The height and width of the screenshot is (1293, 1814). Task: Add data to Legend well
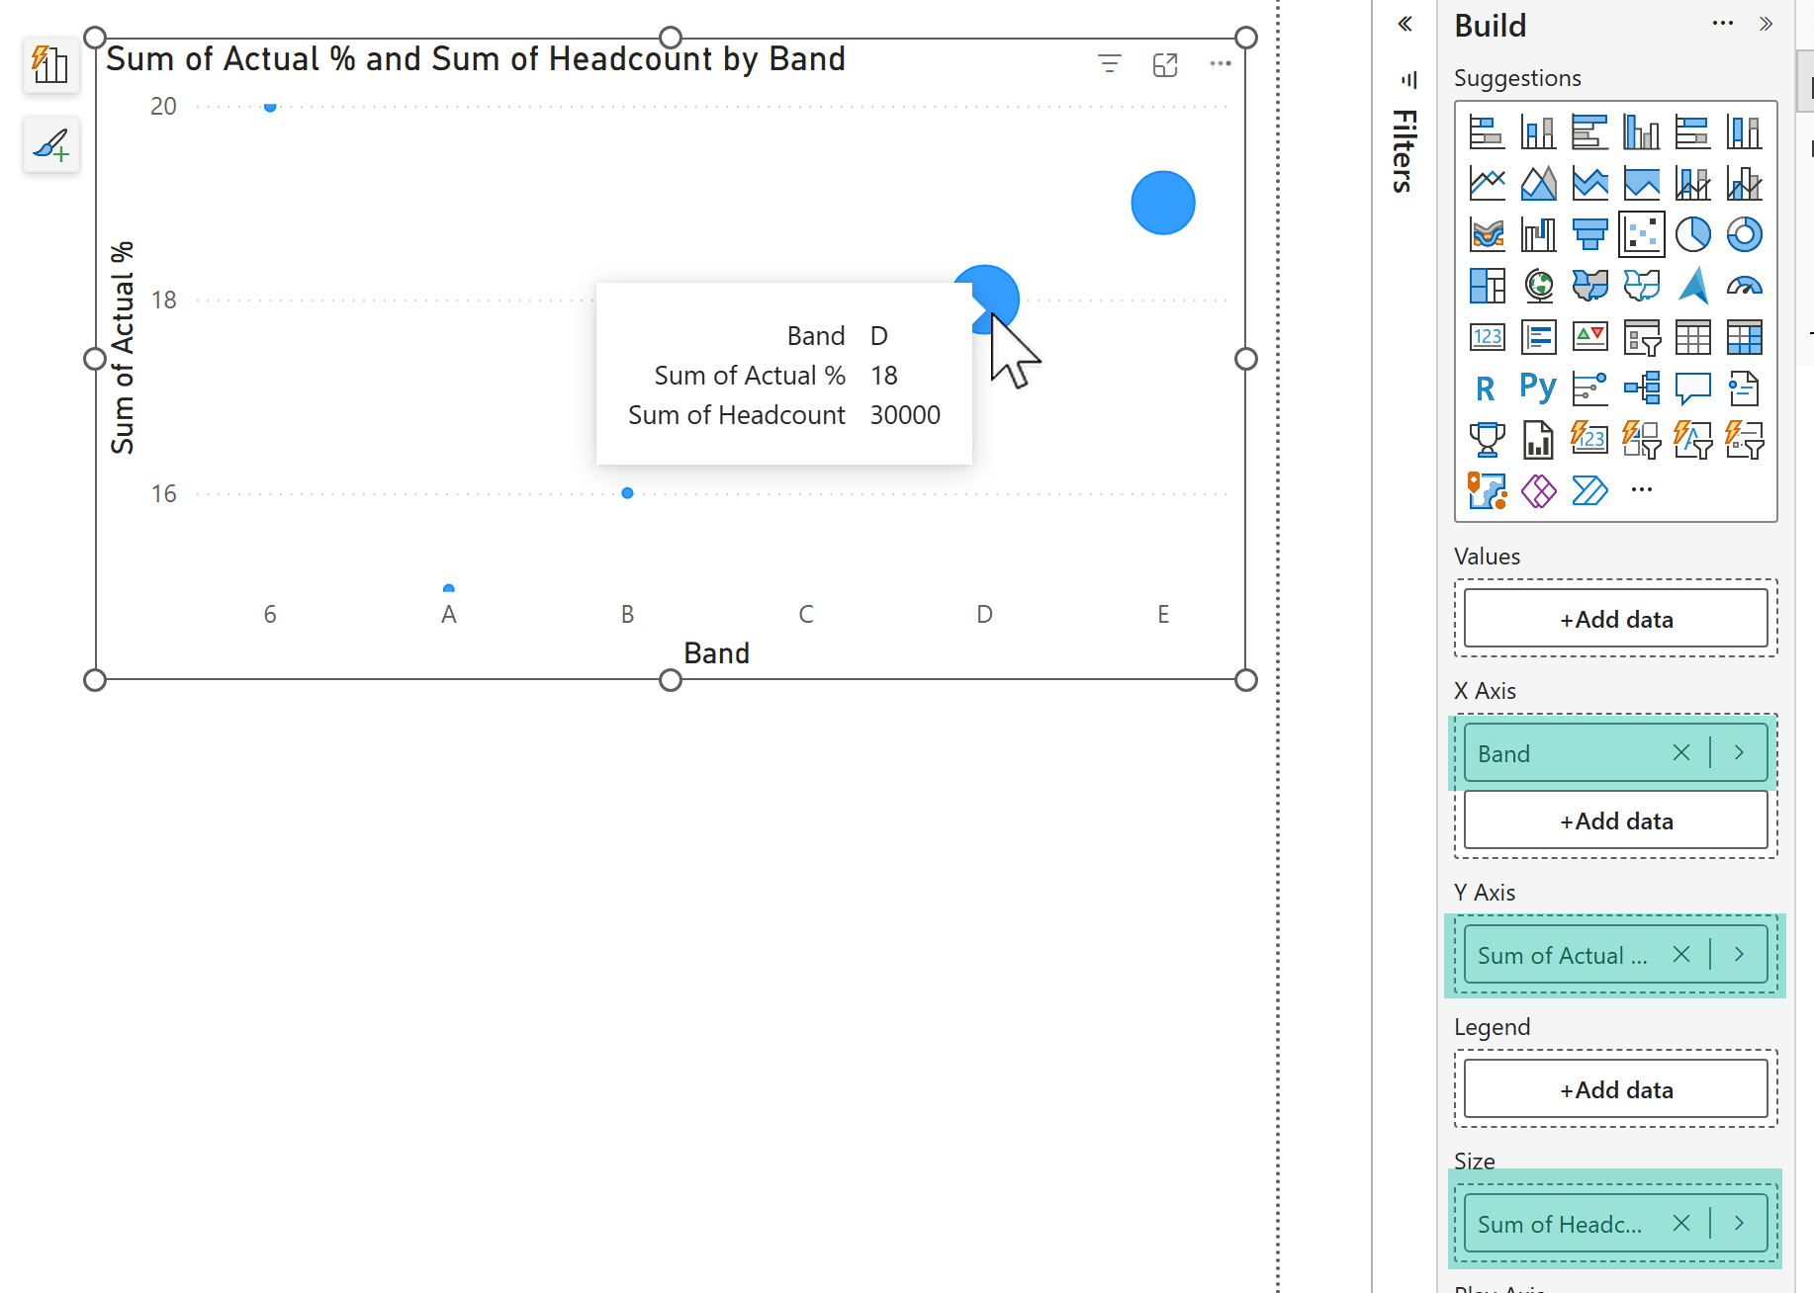point(1616,1089)
